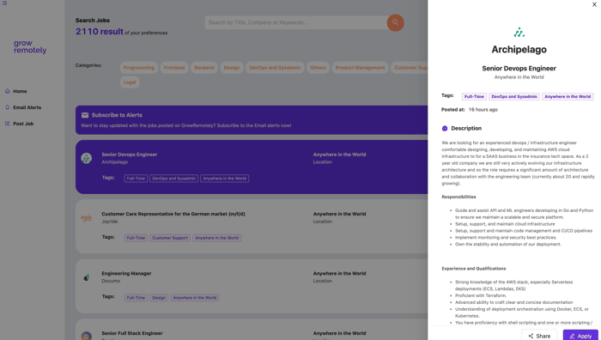
Task: Click the search magnifier button
Action: (x=395, y=22)
